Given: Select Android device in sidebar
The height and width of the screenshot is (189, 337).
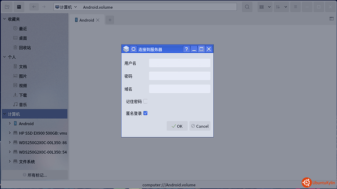Looking at the screenshot, I should pyautogui.click(x=26, y=124).
